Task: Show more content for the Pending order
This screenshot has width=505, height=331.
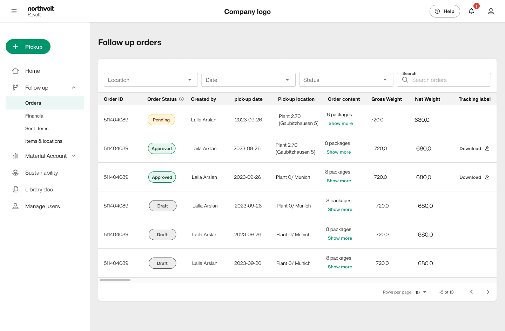Action: (341, 123)
